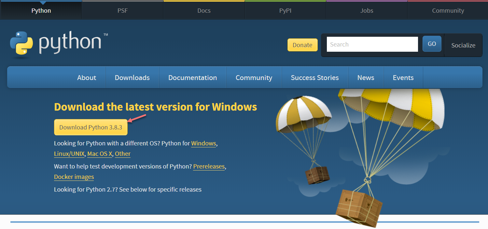Open the Prereleases link
Image resolution: width=488 pixels, height=229 pixels.
[209, 167]
